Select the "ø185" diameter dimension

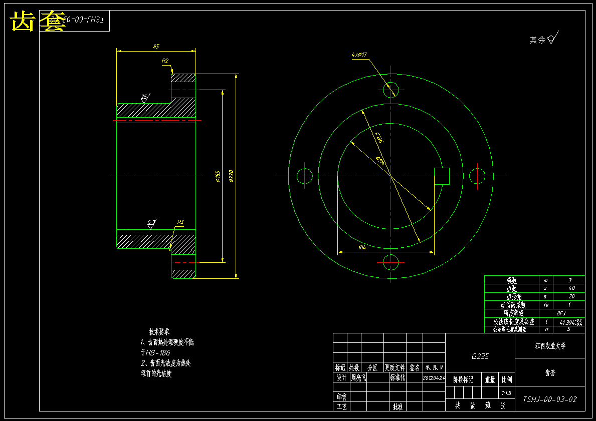(x=218, y=176)
